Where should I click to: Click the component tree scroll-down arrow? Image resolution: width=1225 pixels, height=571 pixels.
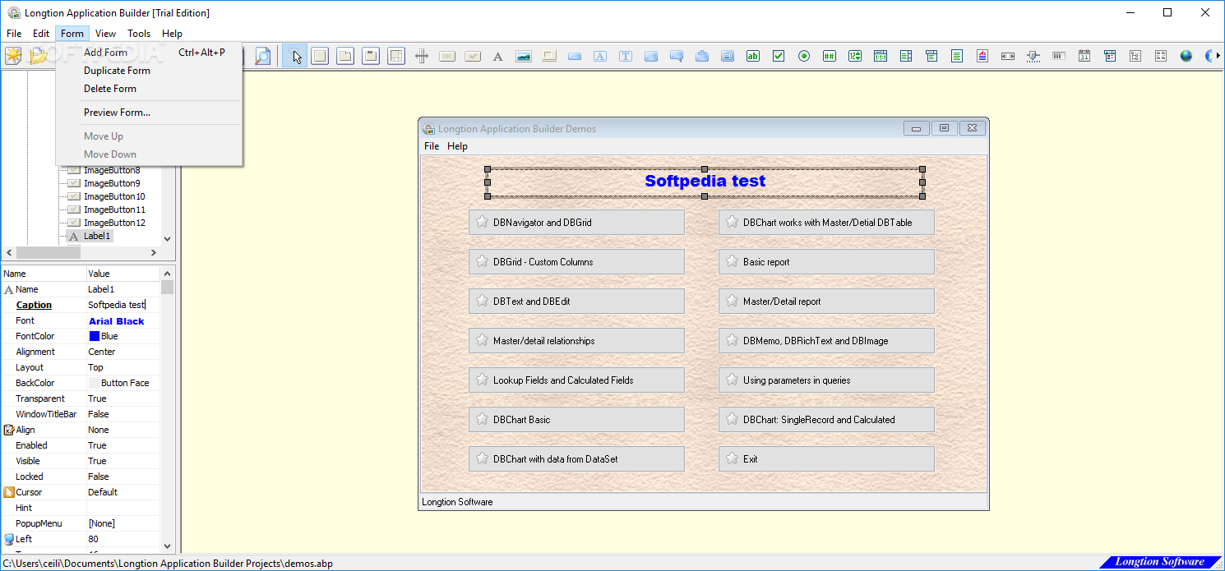pos(168,239)
